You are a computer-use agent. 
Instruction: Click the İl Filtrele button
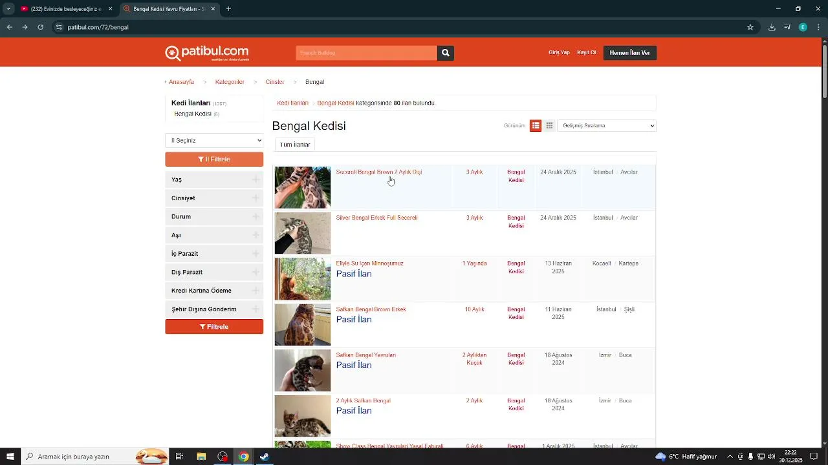(214, 159)
